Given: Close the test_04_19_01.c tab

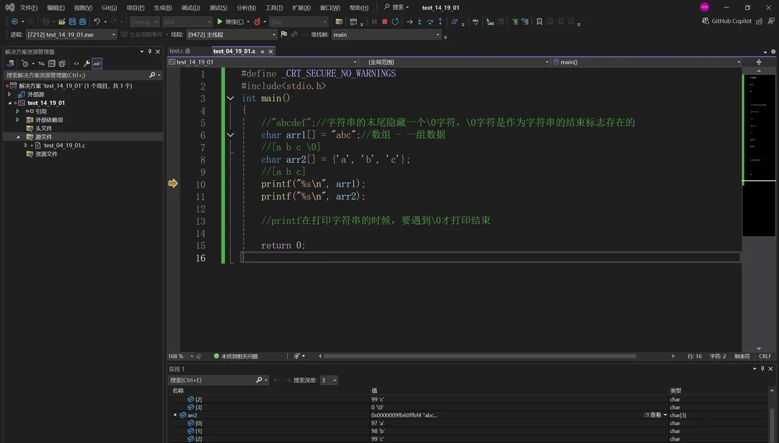Looking at the screenshot, I should pos(271,51).
